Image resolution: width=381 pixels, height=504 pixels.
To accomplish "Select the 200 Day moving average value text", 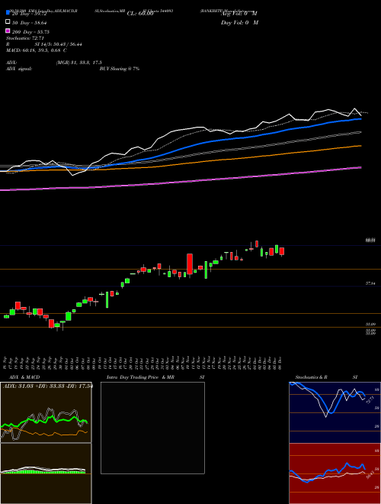I will (30, 32).
